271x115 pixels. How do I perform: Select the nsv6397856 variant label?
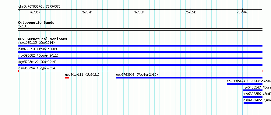(257, 94)
